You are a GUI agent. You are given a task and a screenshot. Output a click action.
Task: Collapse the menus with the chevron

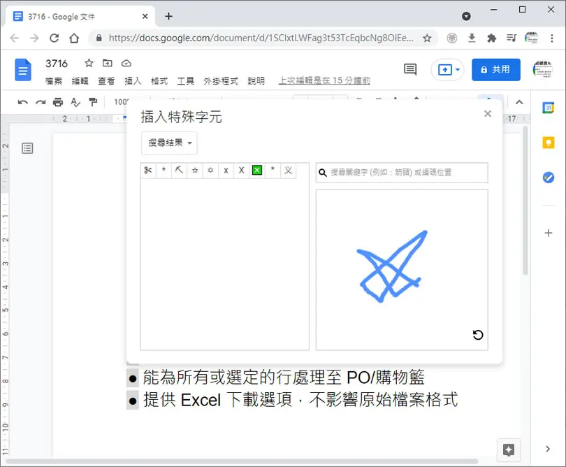(519, 102)
